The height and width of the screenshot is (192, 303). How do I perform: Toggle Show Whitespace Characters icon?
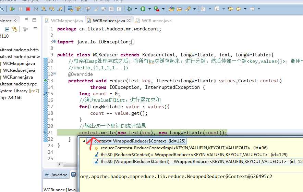click(119, 9)
